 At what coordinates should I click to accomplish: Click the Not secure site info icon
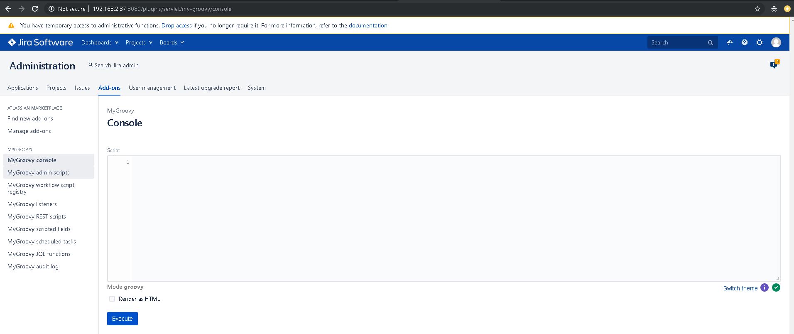(51, 9)
